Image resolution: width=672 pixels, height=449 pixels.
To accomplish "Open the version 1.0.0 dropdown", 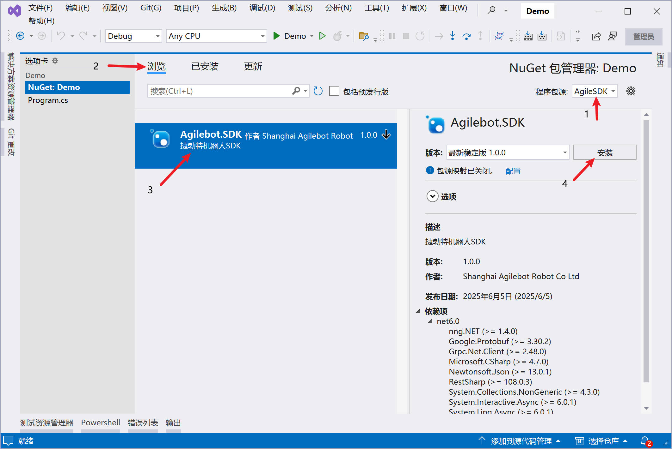I will 508,153.
